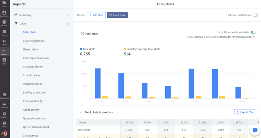The image size is (261, 138).
Task: Open the chat bubble widget
Action: [x=255, y=130]
